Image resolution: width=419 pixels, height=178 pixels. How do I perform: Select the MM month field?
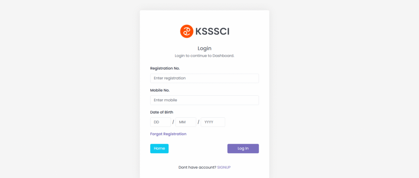pyautogui.click(x=186, y=122)
